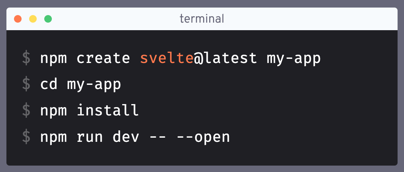Click the word create in first command

click(103, 58)
